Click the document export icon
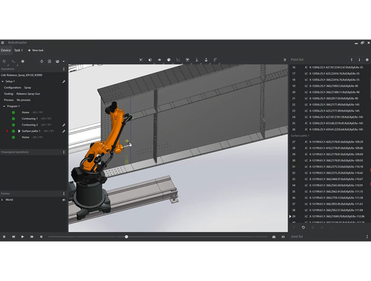This screenshot has width=371, height=281. 49,61
